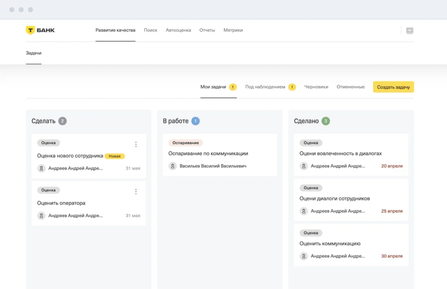Screen dimensions: 447x289
Task: Open the Автооценка section
Action: point(178,30)
